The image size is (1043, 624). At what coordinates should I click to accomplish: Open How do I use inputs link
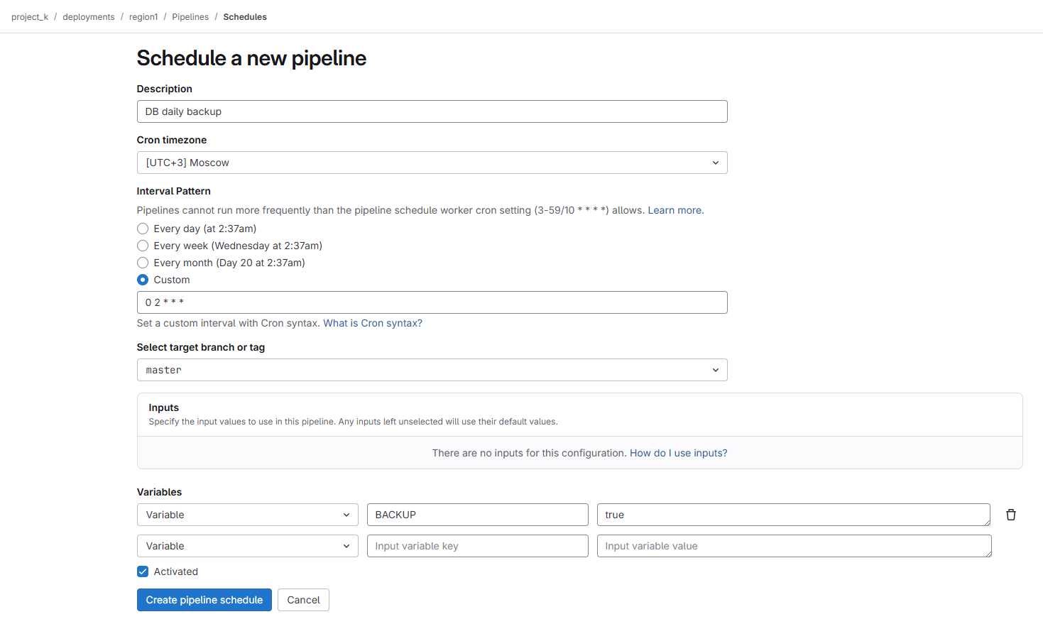678,453
